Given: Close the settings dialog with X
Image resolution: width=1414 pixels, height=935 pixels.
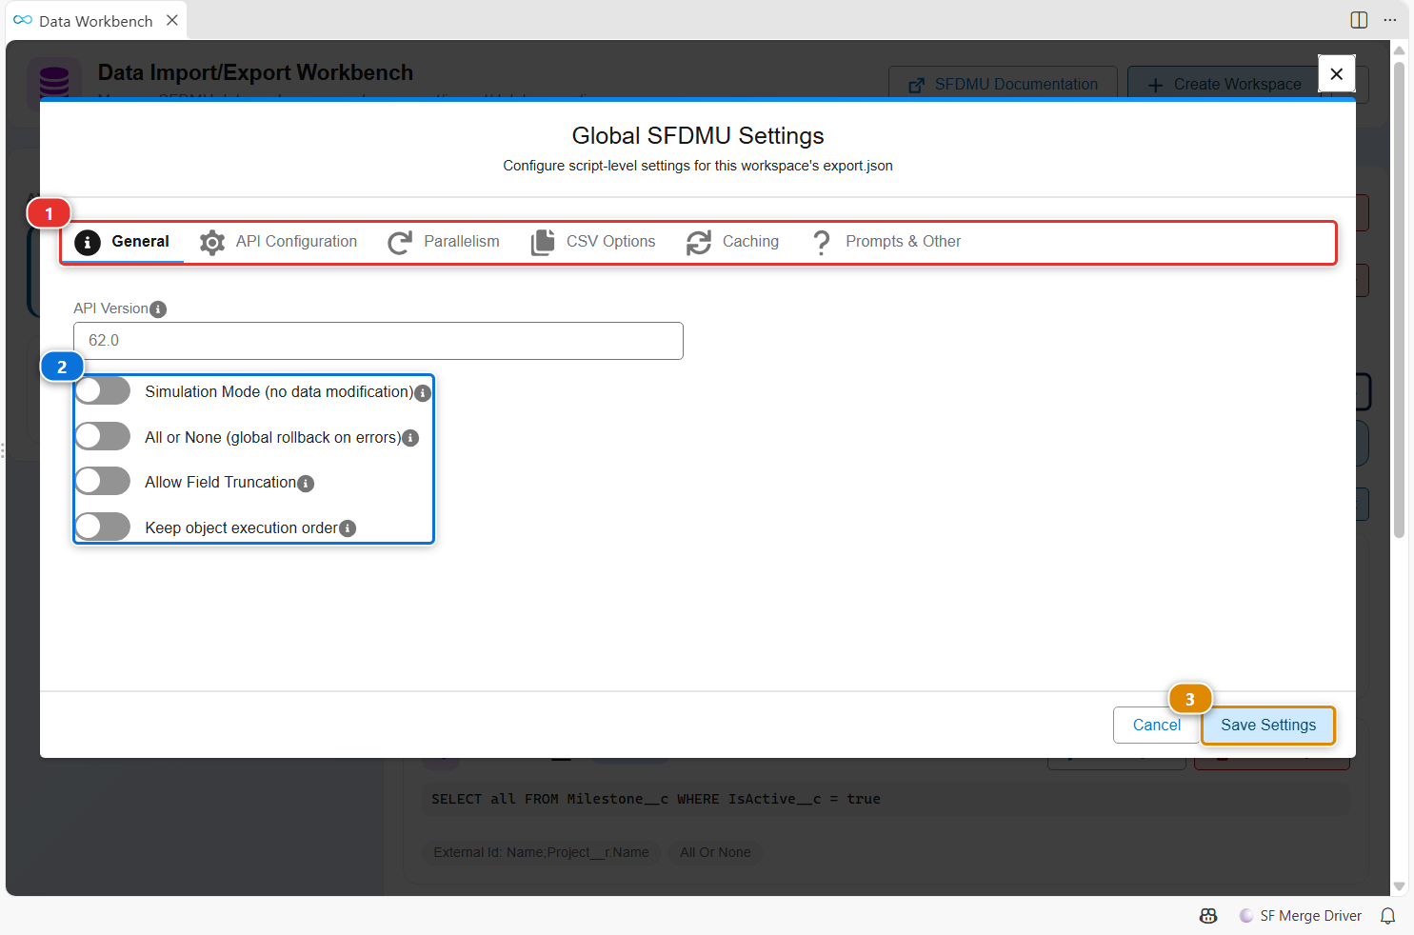Looking at the screenshot, I should point(1337,73).
